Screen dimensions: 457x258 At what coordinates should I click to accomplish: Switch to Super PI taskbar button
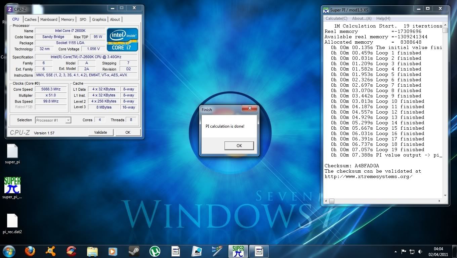coord(238,251)
